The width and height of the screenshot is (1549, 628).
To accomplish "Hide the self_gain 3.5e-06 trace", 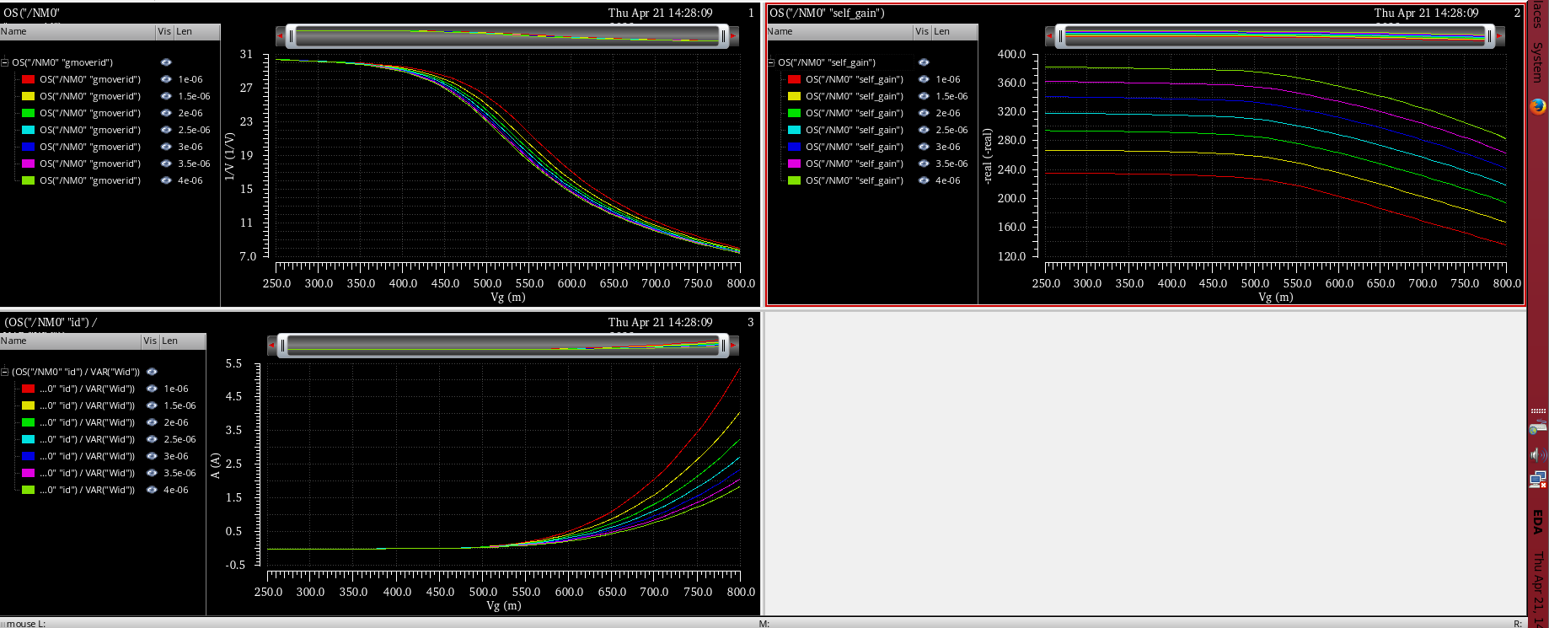I will point(924,164).
